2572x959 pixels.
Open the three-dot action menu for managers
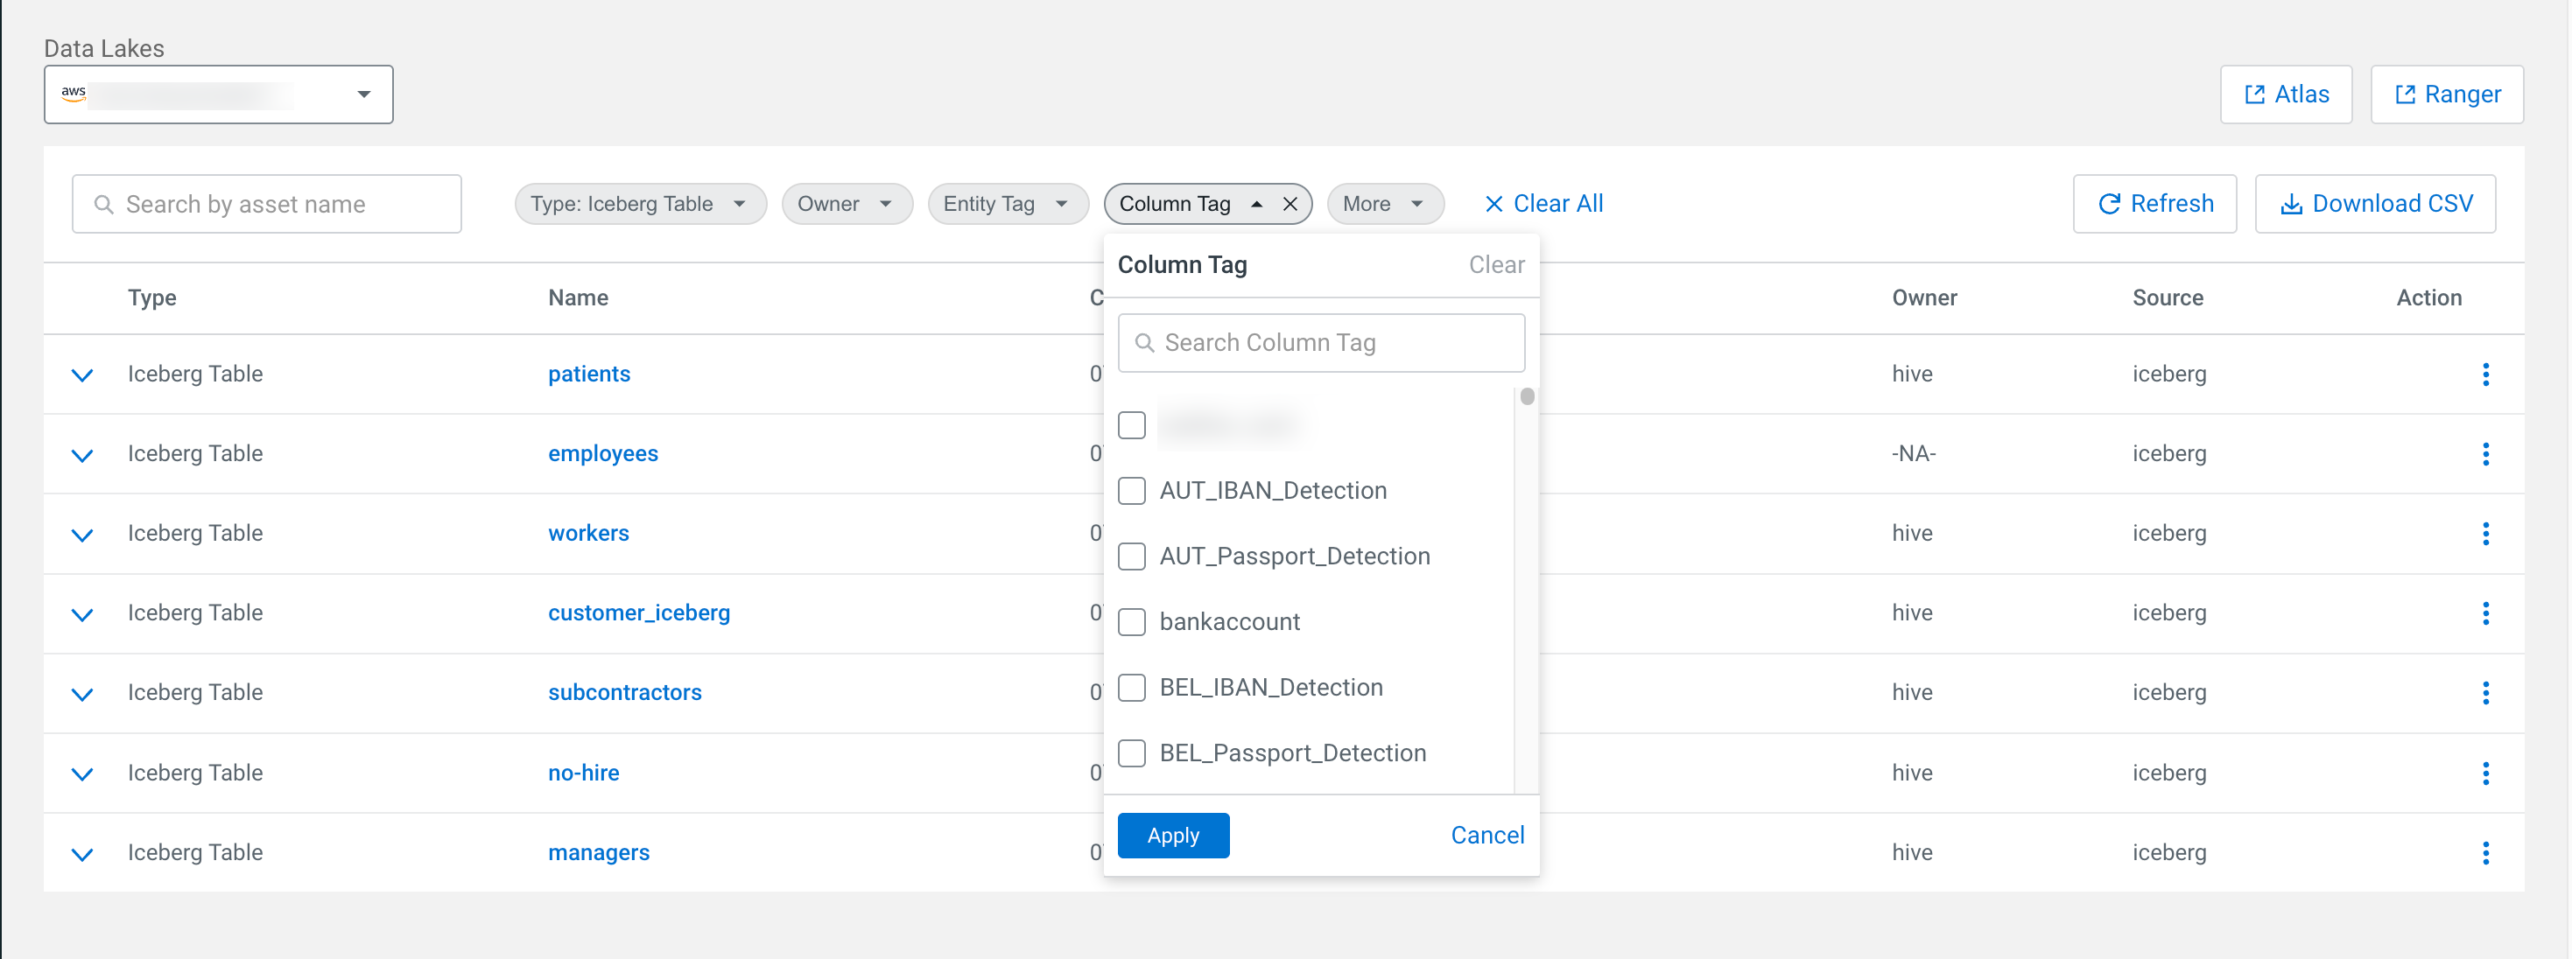point(2485,853)
